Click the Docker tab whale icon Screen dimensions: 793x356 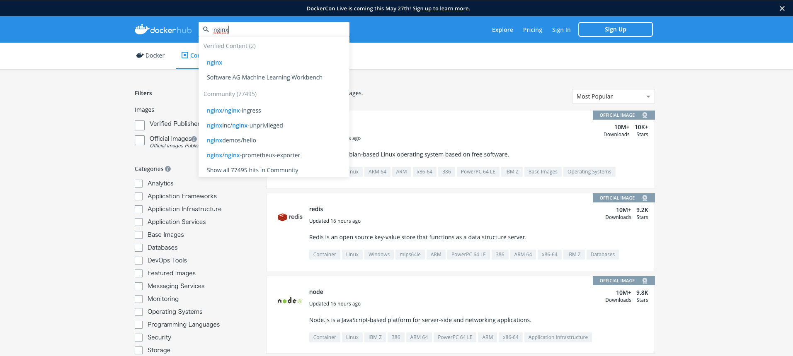140,55
